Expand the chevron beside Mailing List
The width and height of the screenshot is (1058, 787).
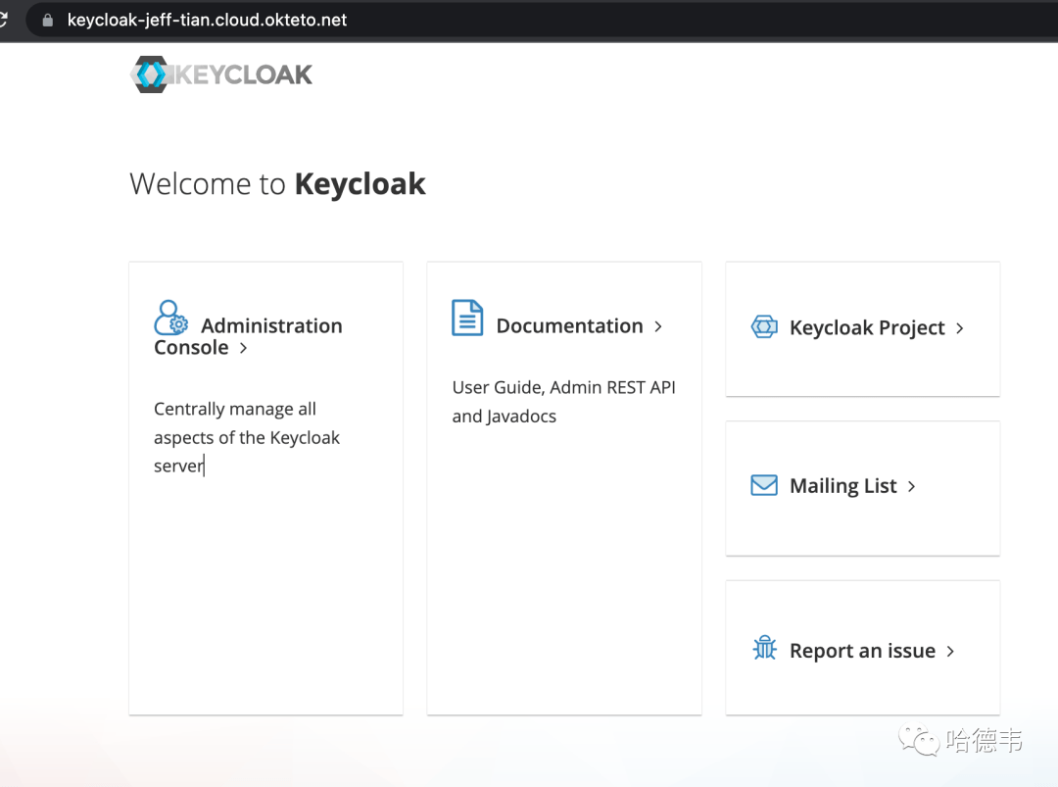[x=911, y=486]
